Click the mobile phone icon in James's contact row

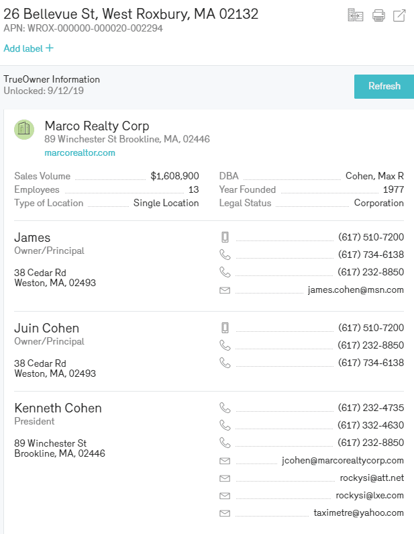tap(225, 237)
